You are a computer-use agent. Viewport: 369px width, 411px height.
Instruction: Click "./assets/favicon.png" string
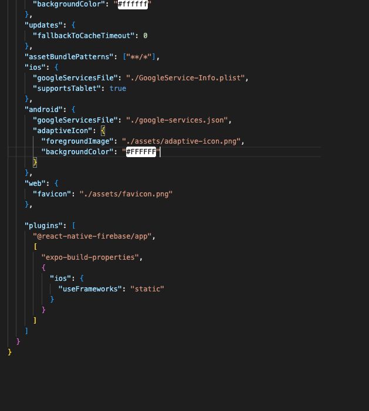point(126,194)
